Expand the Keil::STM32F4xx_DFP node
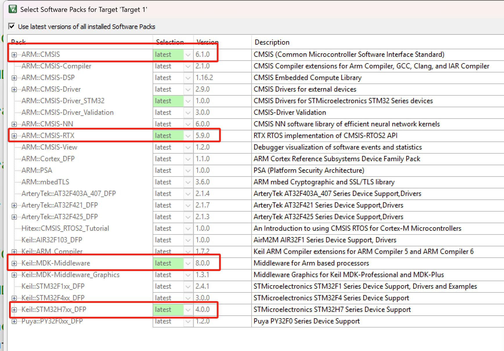The width and height of the screenshot is (504, 351). [x=14, y=298]
